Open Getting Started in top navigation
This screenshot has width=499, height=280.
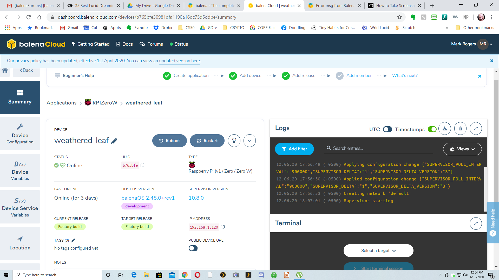[90, 44]
